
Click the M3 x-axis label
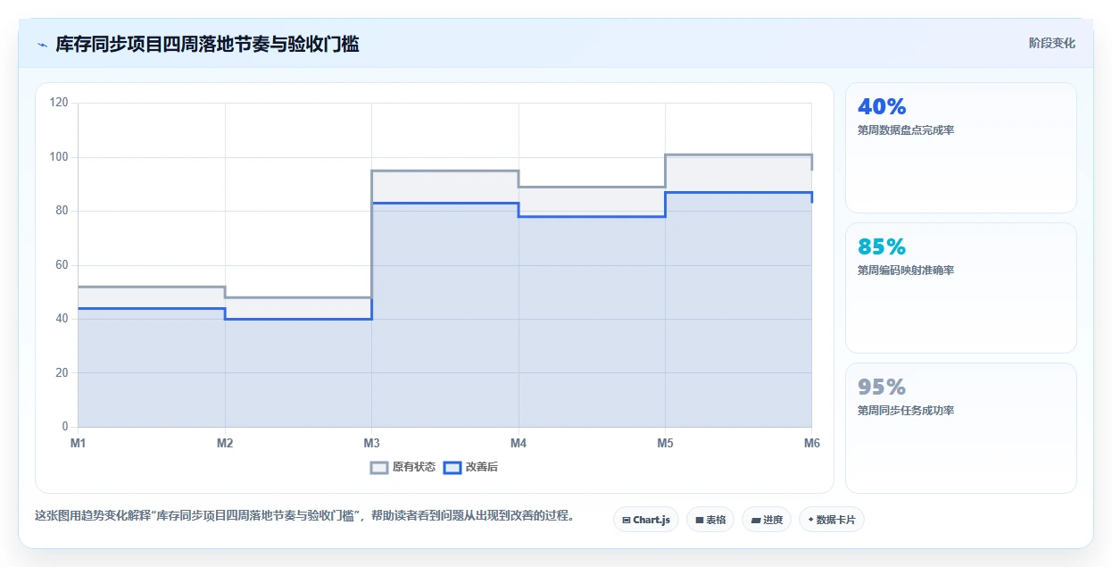tap(371, 443)
